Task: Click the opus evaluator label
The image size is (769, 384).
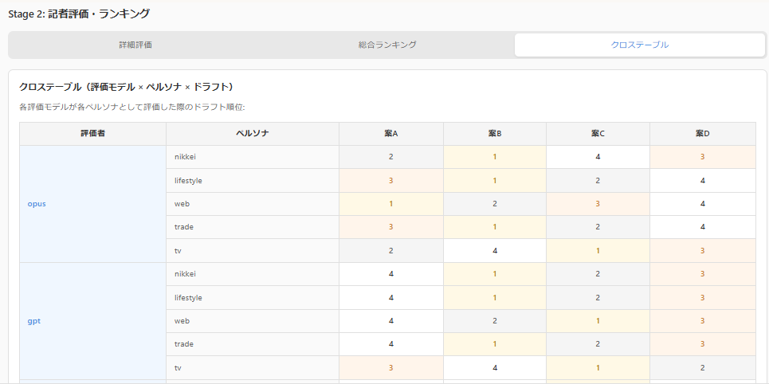Action: [x=37, y=204]
